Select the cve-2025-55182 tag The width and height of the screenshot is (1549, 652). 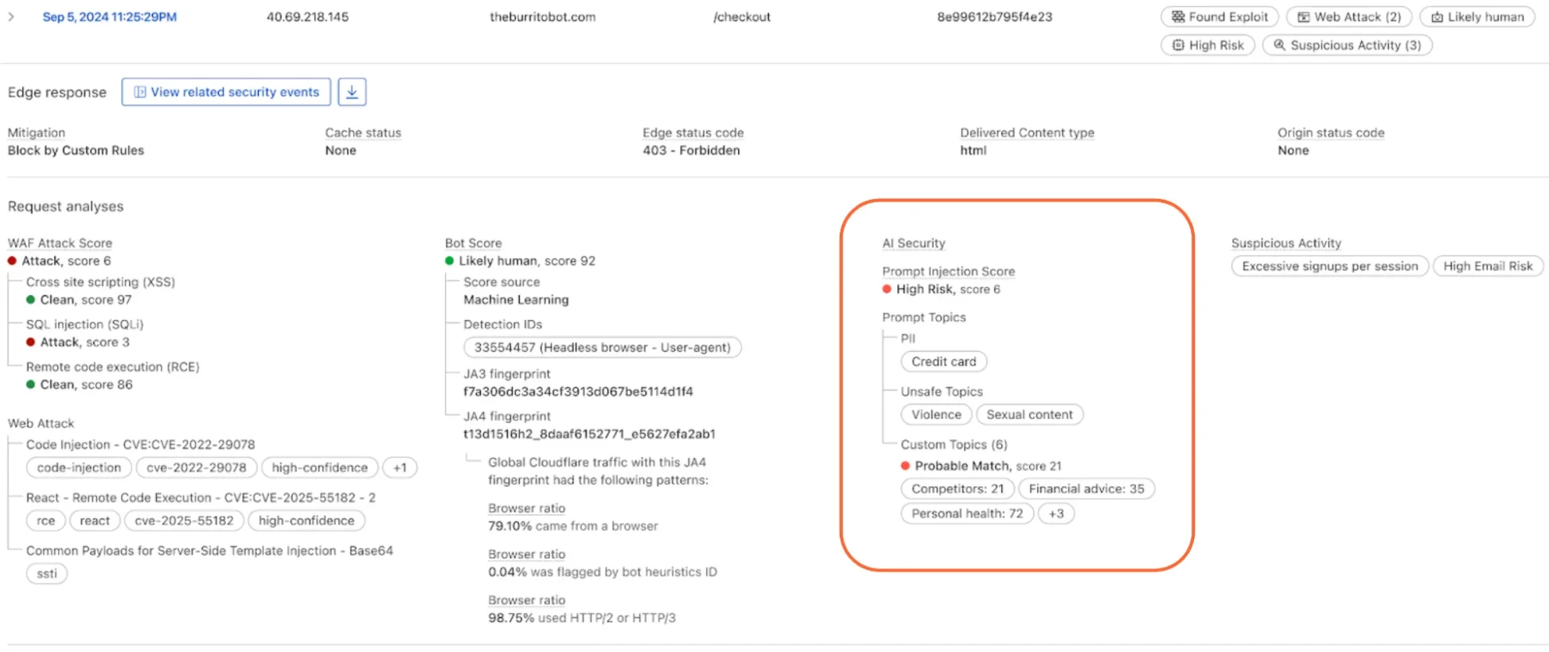point(184,520)
